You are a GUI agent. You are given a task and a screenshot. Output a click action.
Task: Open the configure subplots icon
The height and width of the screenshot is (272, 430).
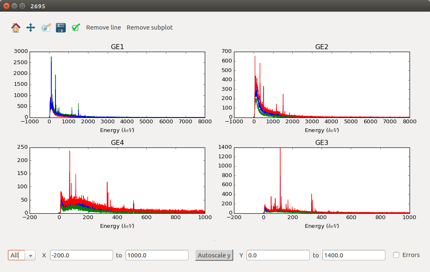pyautogui.click(x=46, y=28)
